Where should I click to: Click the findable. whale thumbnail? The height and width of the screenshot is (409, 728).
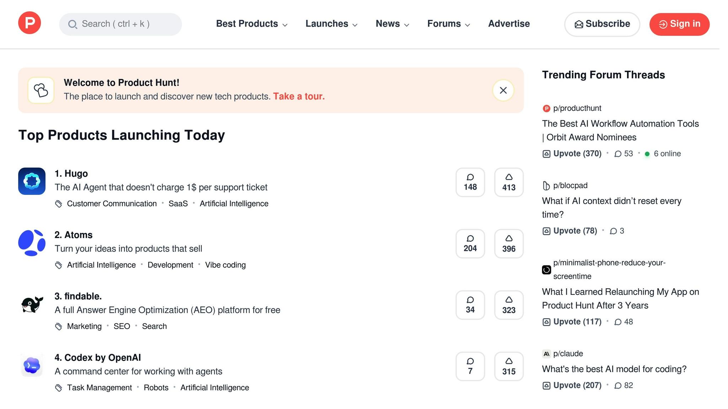point(32,304)
